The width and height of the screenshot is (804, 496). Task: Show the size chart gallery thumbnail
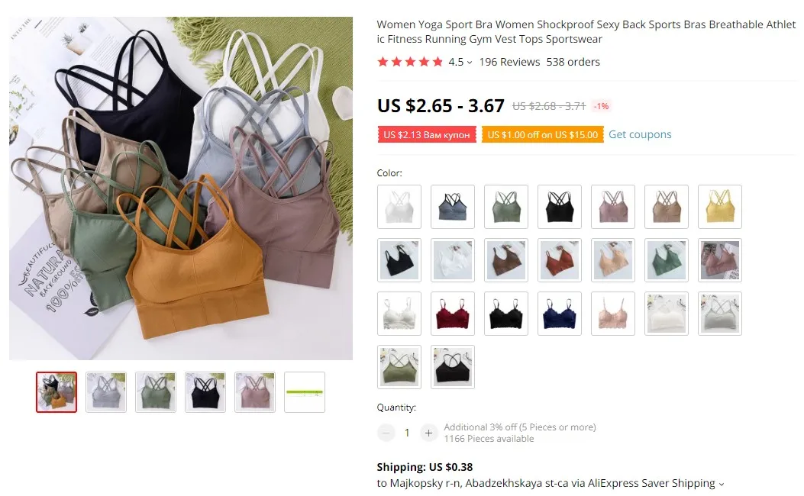coord(305,392)
